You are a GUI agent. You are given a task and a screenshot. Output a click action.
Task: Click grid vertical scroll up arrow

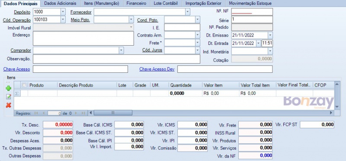pos(336,84)
